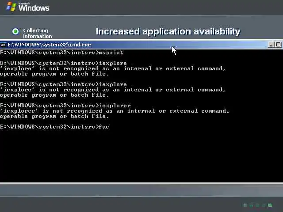The width and height of the screenshot is (283, 212).
Task: Click the 'Collecting information' setup step label
Action: click(37, 34)
